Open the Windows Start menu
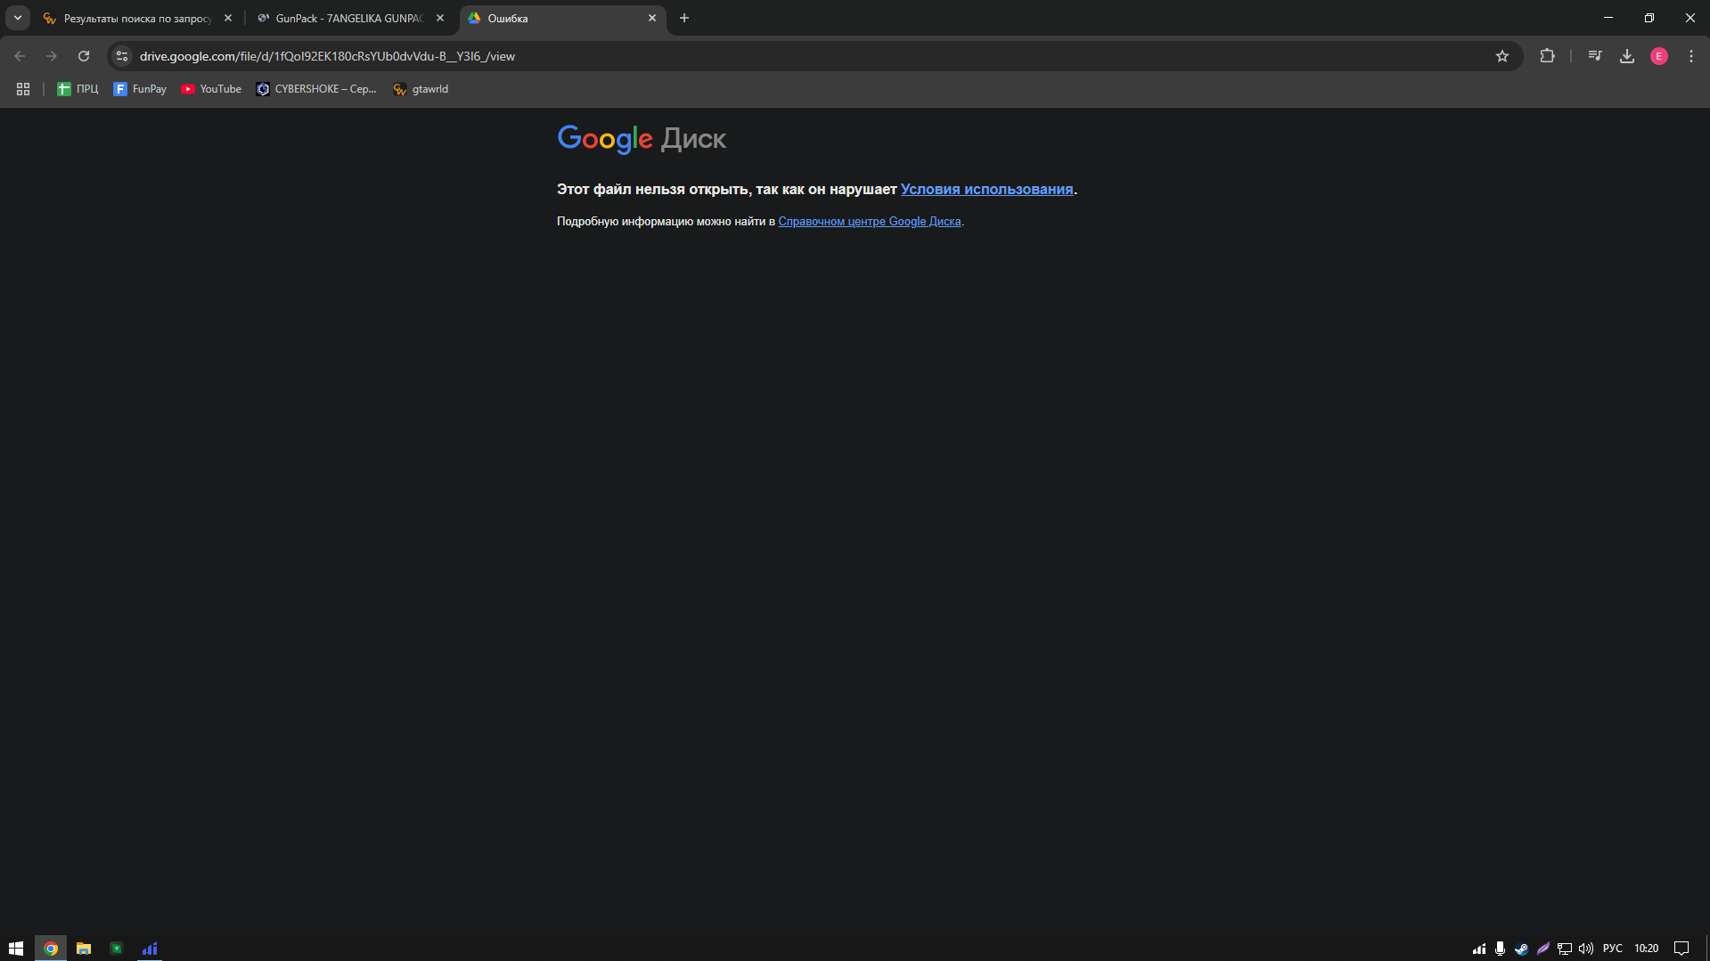 (16, 949)
